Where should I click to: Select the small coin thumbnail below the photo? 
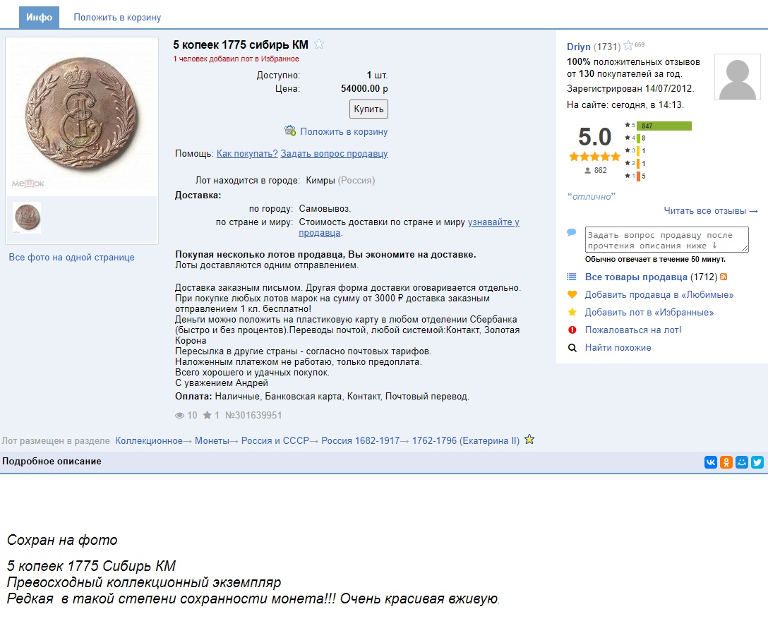27,217
